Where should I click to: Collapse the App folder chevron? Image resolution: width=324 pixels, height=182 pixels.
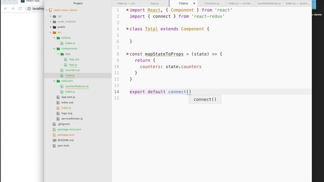(x=58, y=54)
